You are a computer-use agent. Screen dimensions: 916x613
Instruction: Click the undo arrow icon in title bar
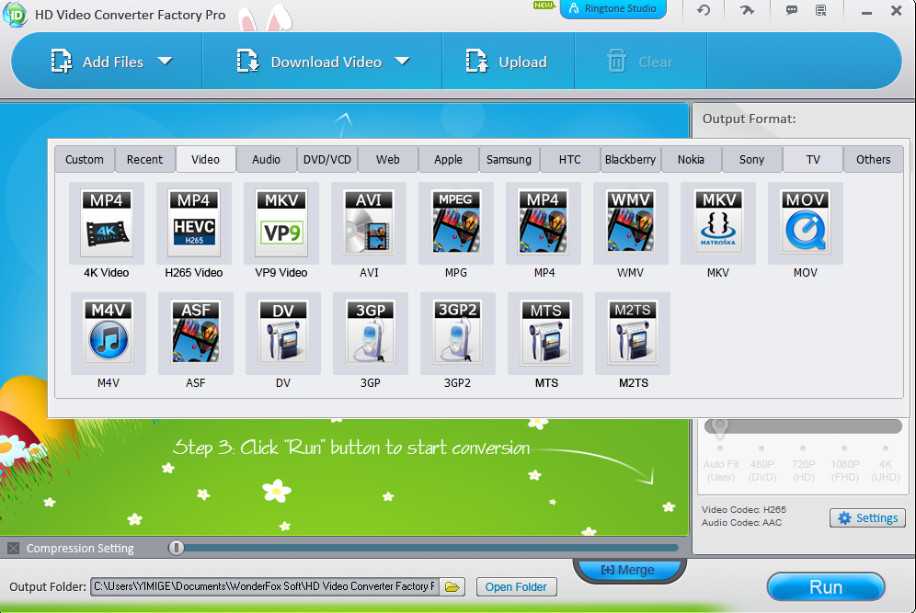click(x=704, y=10)
